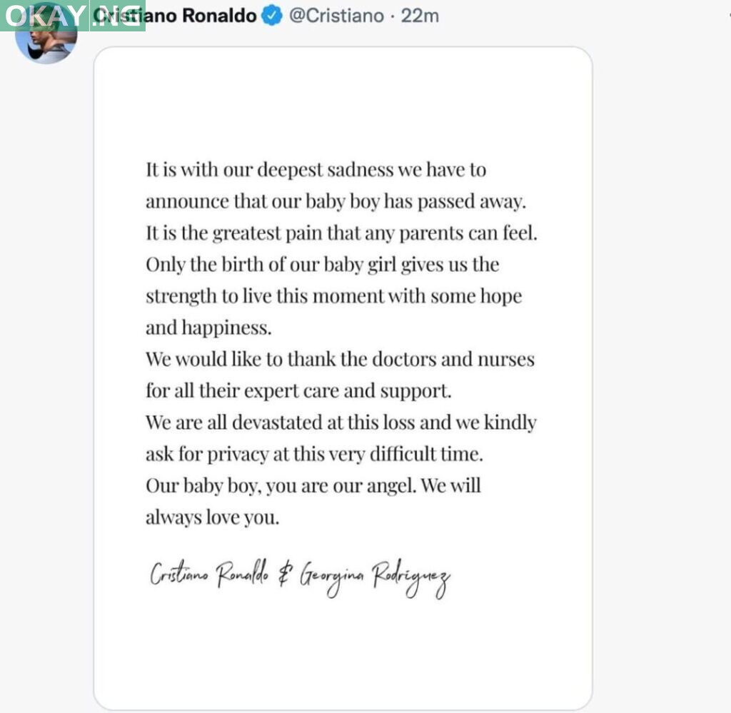731x713 pixels.
Task: Open the 22m tweet timestamp
Action: 420,16
